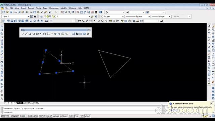Click the Linear Dimension icon
215x121 pixels.
click(x=79, y=21)
